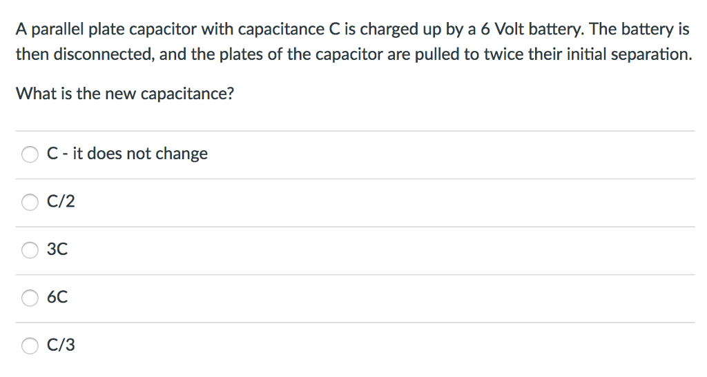The image size is (707, 377).
Task: Click the words 'parallel plate capacitor'
Action: tap(113, 30)
